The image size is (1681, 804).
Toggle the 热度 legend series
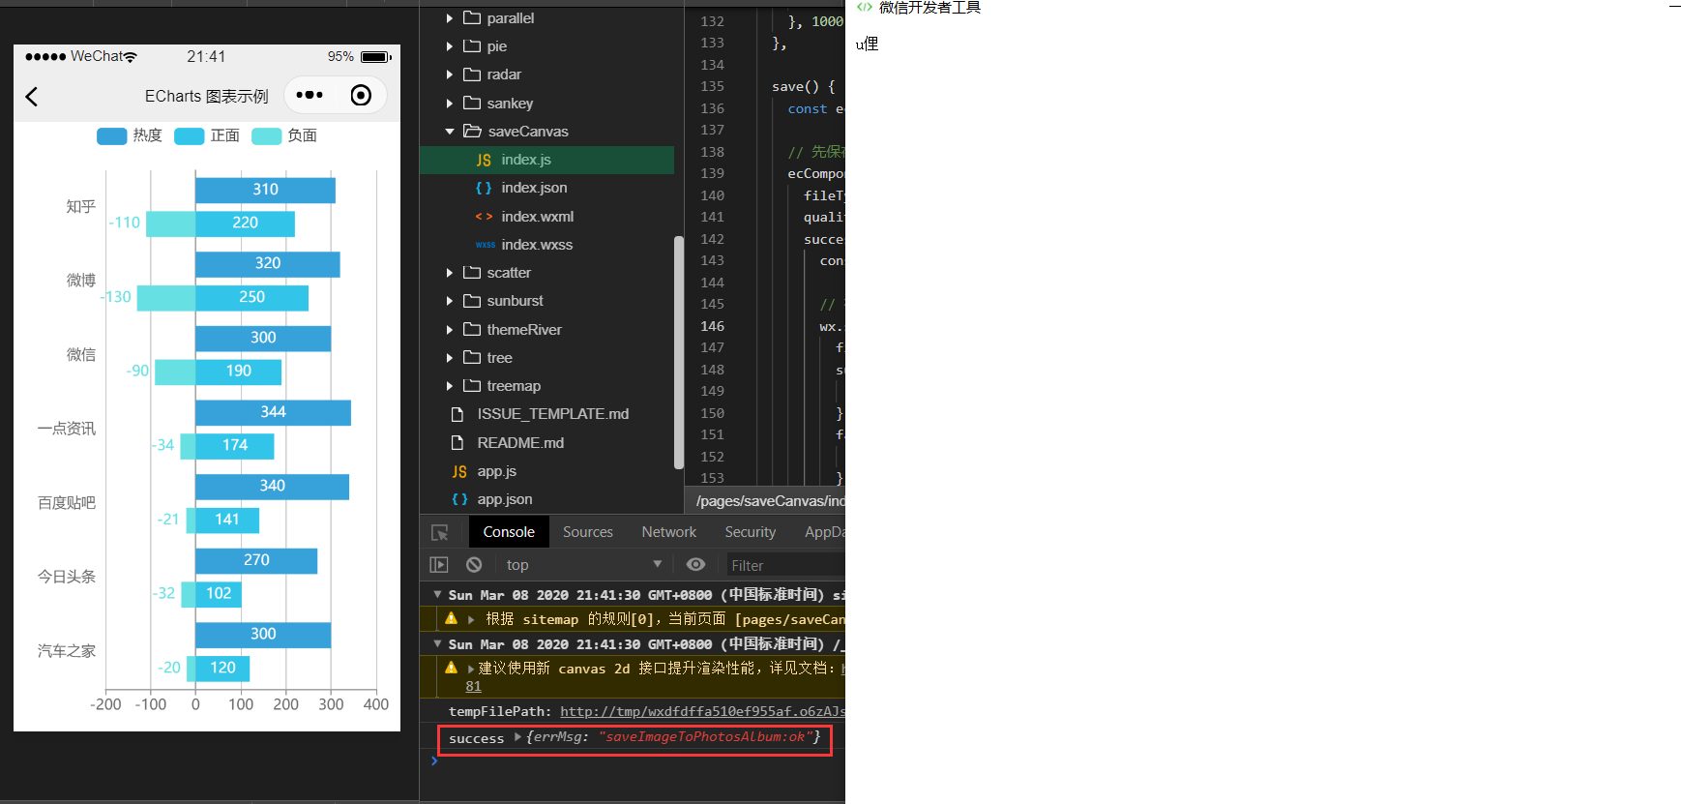click(130, 135)
